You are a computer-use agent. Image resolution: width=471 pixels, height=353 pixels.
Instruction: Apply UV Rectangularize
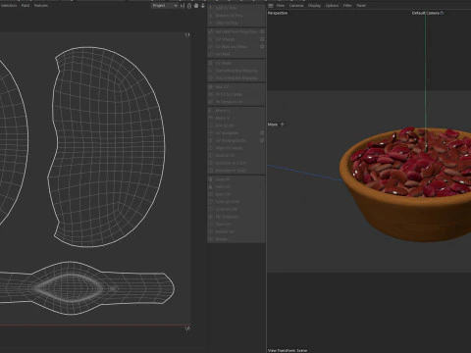pyautogui.click(x=234, y=140)
